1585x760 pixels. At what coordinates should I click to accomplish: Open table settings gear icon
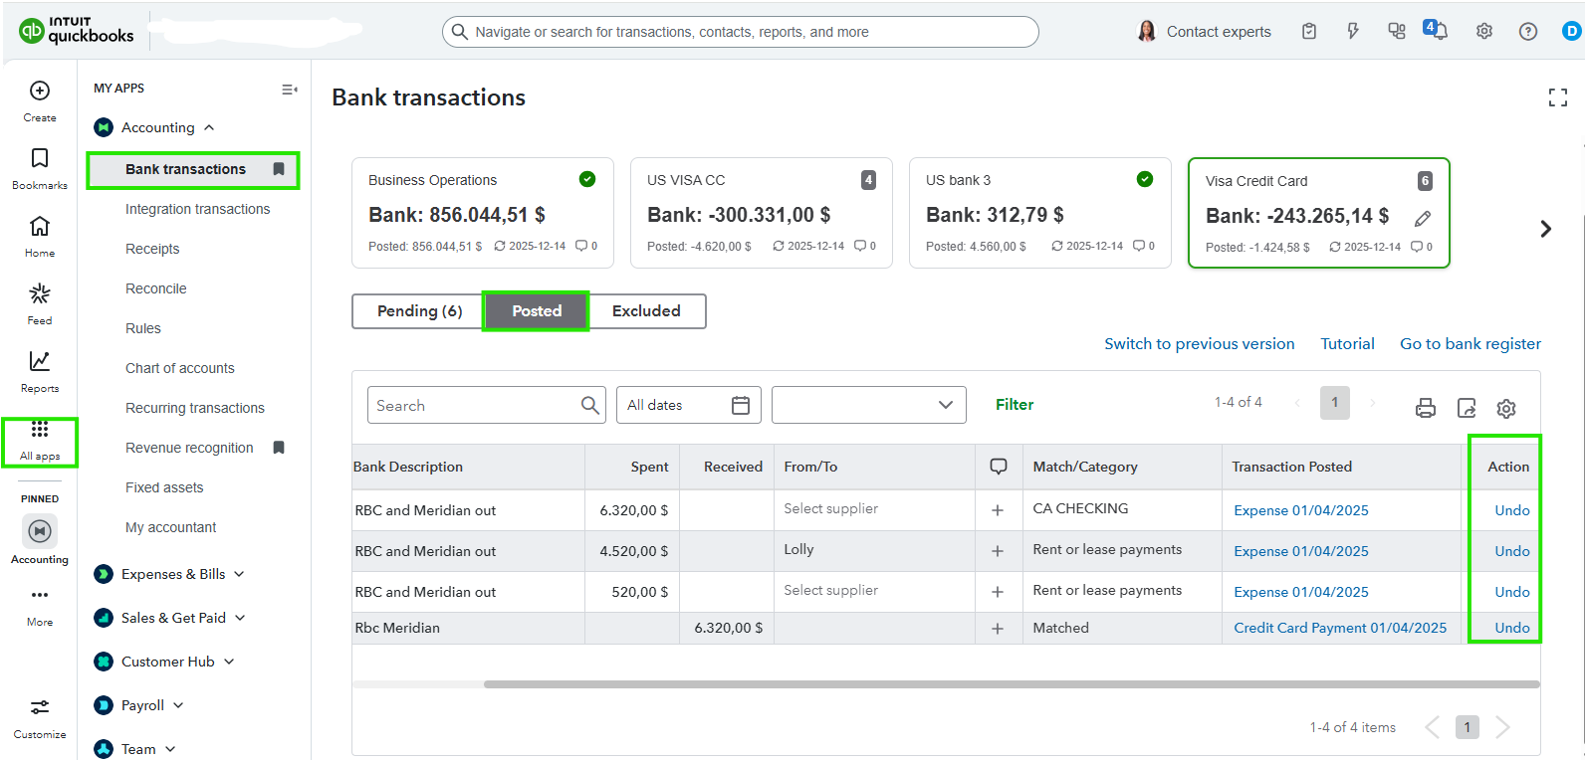(1506, 408)
